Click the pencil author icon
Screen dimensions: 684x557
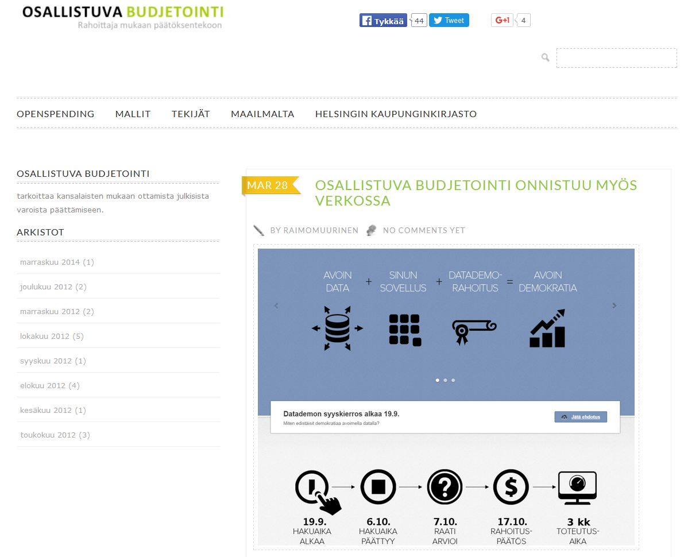(258, 230)
